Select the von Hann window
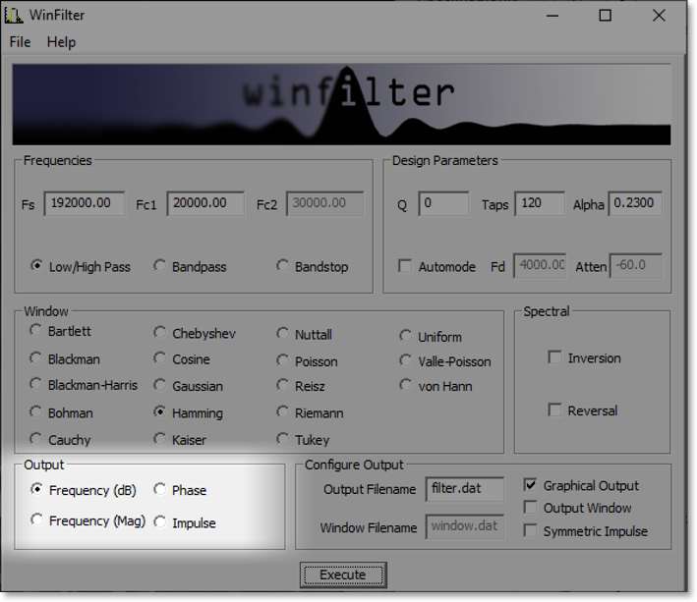 [x=406, y=385]
